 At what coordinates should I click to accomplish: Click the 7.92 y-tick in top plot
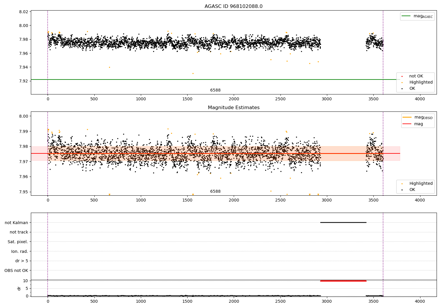[x=24, y=81]
